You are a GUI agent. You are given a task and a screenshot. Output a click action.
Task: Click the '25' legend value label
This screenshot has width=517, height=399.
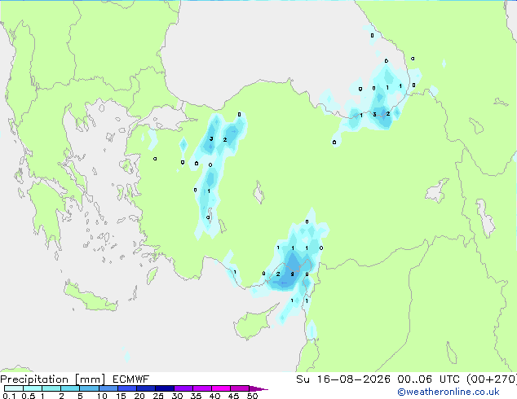pyautogui.click(x=158, y=396)
